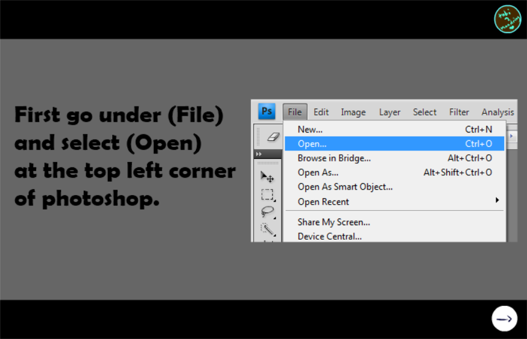527x339 pixels.
Task: Open the Edit menu
Action: click(321, 112)
